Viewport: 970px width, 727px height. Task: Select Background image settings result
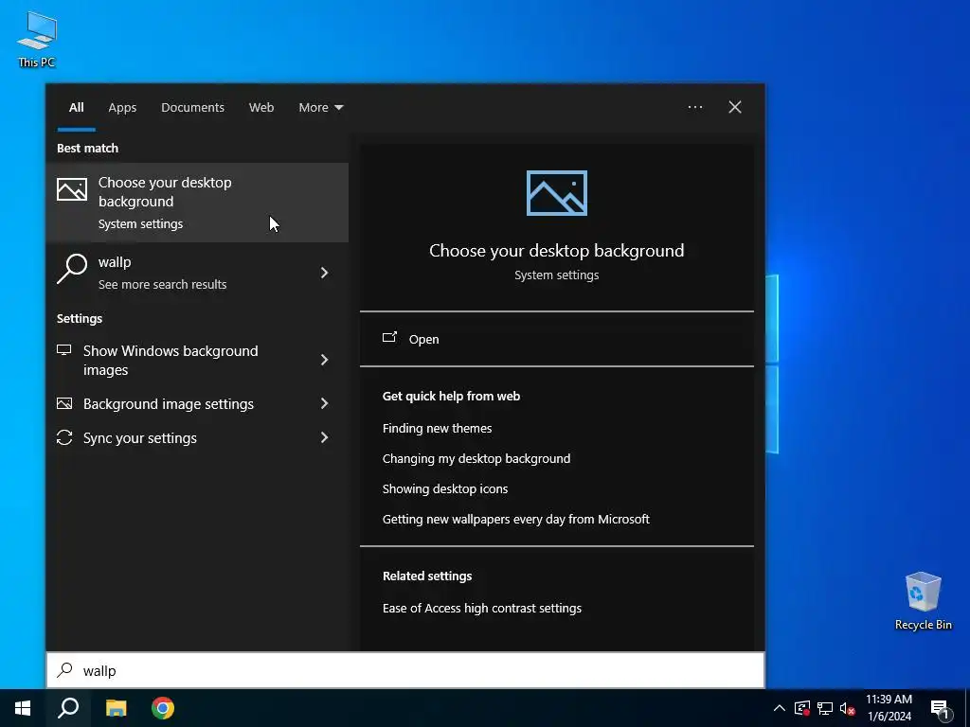tap(197, 403)
